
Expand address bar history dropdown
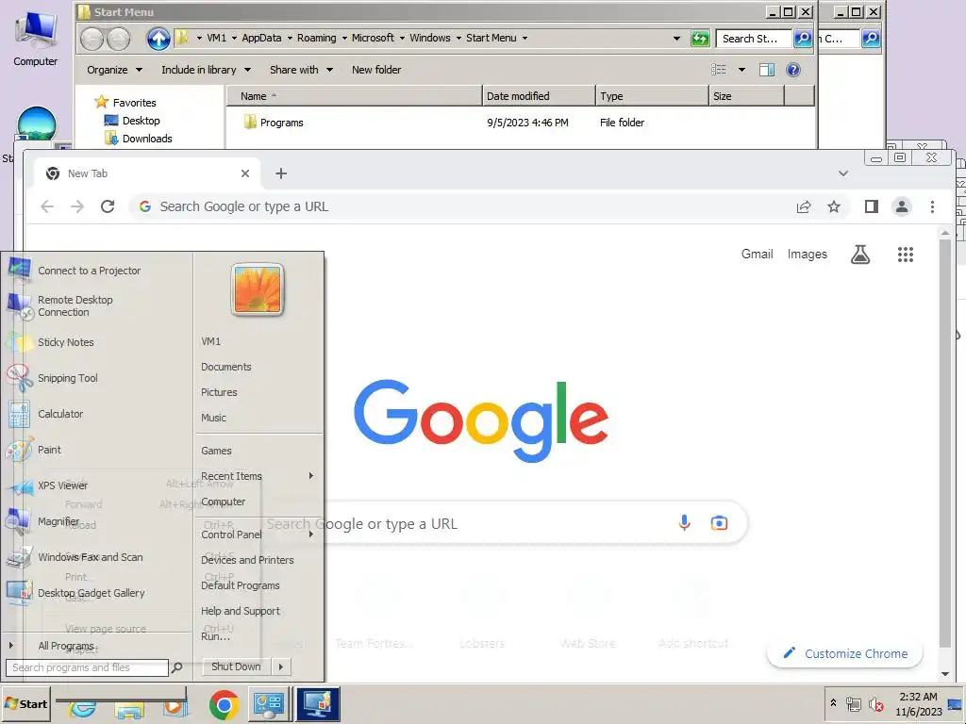pyautogui.click(x=676, y=38)
